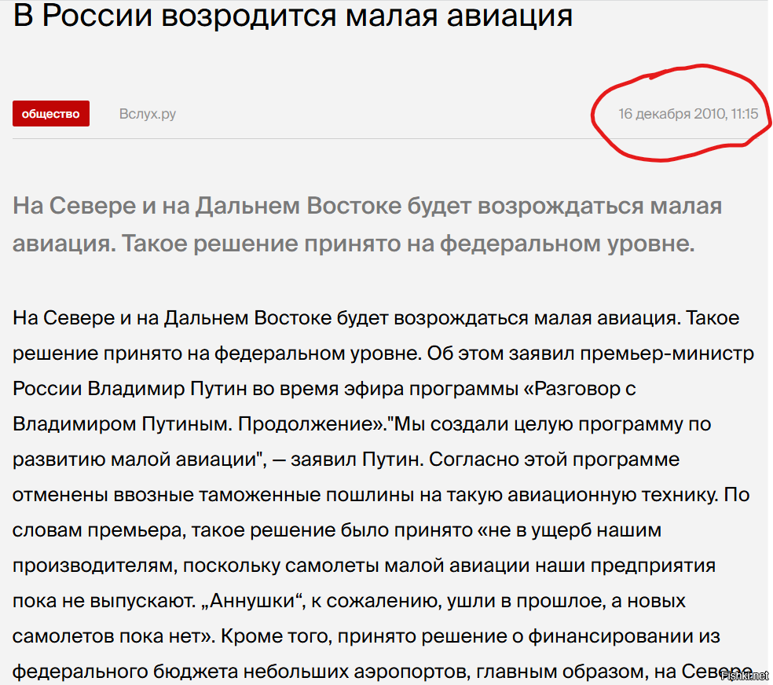This screenshot has height=685, width=773.
Task: Click the body line beginning 'России Владимир Путин во время эфира'
Action: click(324, 389)
